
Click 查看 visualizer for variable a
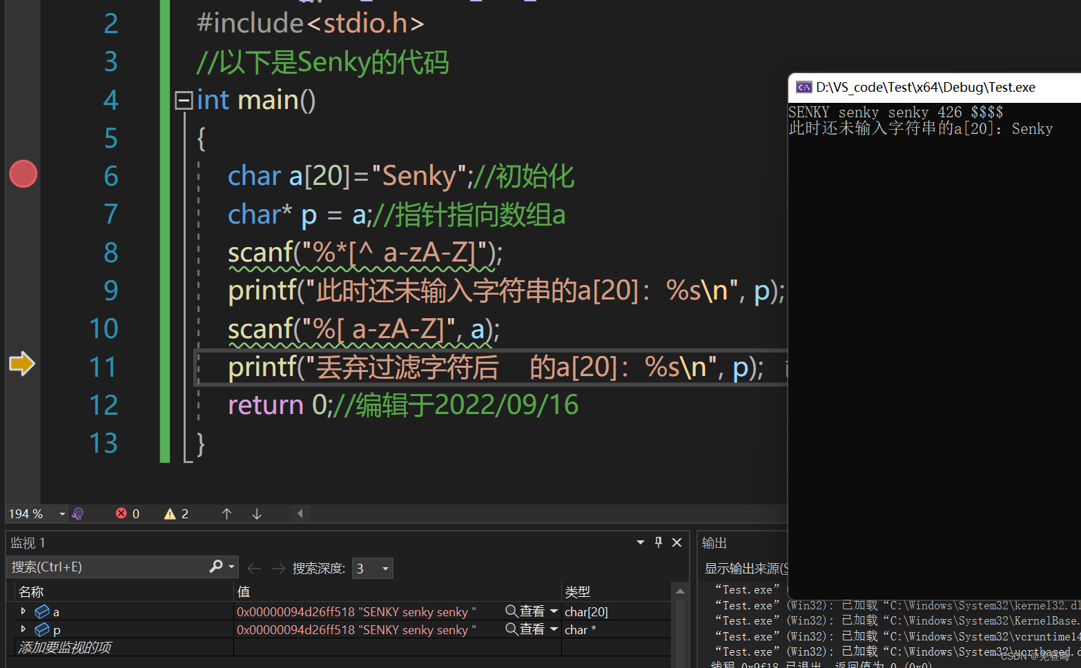pos(525,611)
